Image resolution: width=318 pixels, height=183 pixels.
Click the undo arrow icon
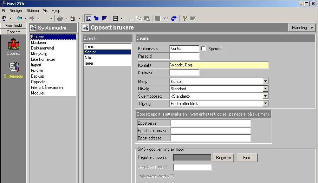(x=166, y=18)
